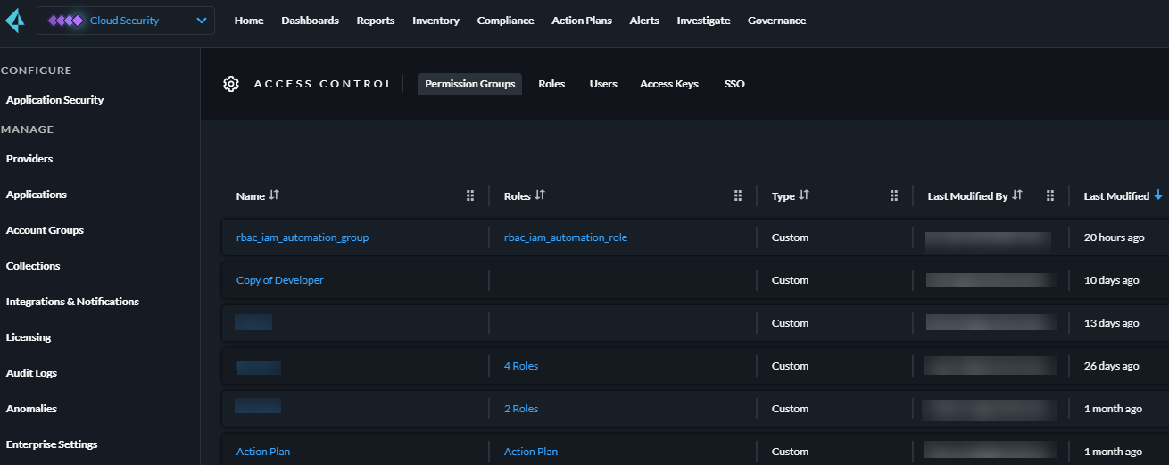Sort by Type column arrows
1169x465 pixels.
(804, 195)
